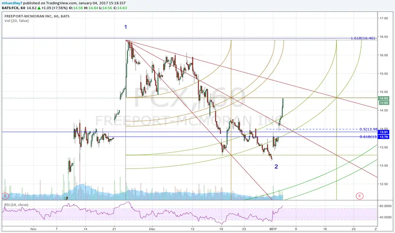Click the RSI 40.0000 axis label

385,217
